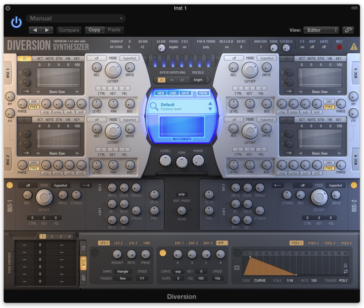Go to previous preset with left arrow
Screen dimensions: 364x308
(35, 30)
